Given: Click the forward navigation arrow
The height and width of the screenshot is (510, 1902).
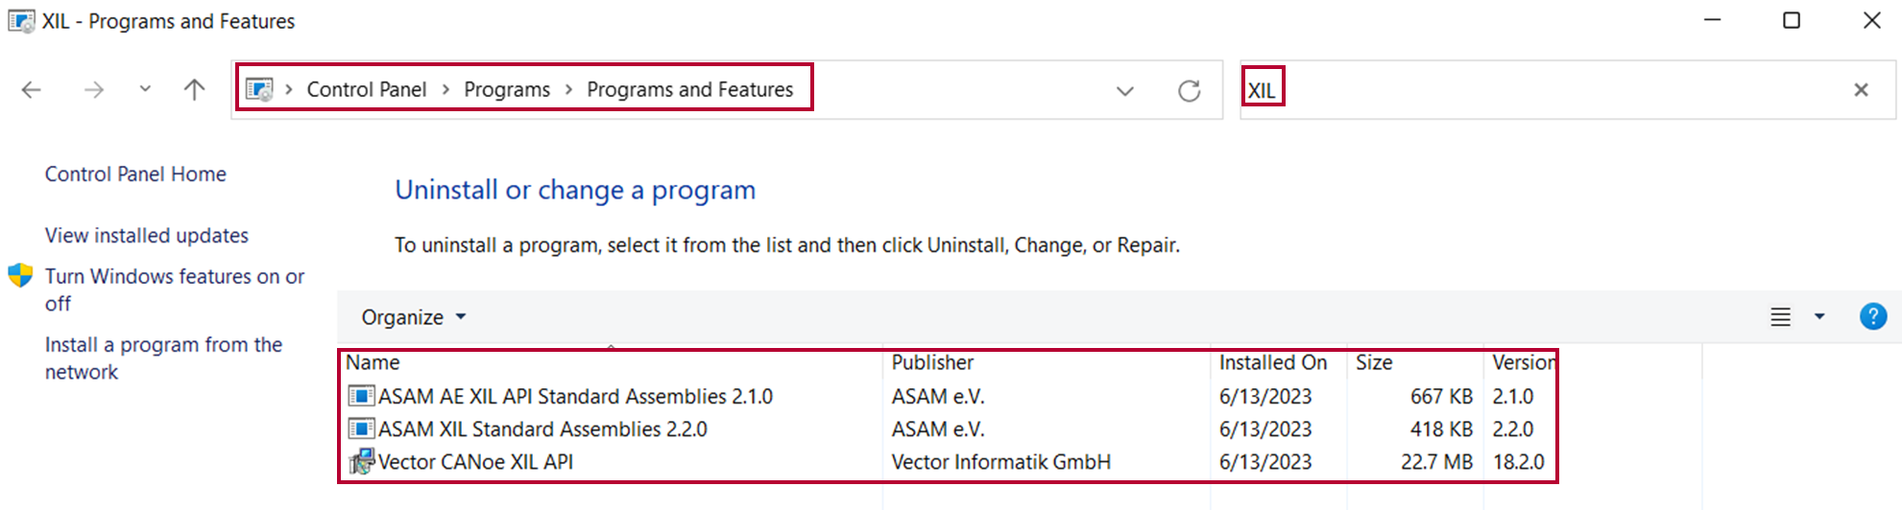Looking at the screenshot, I should (x=93, y=90).
